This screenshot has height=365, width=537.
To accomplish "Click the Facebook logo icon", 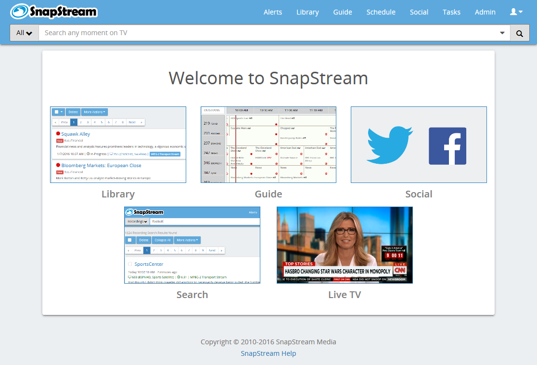I will pyautogui.click(x=447, y=146).
